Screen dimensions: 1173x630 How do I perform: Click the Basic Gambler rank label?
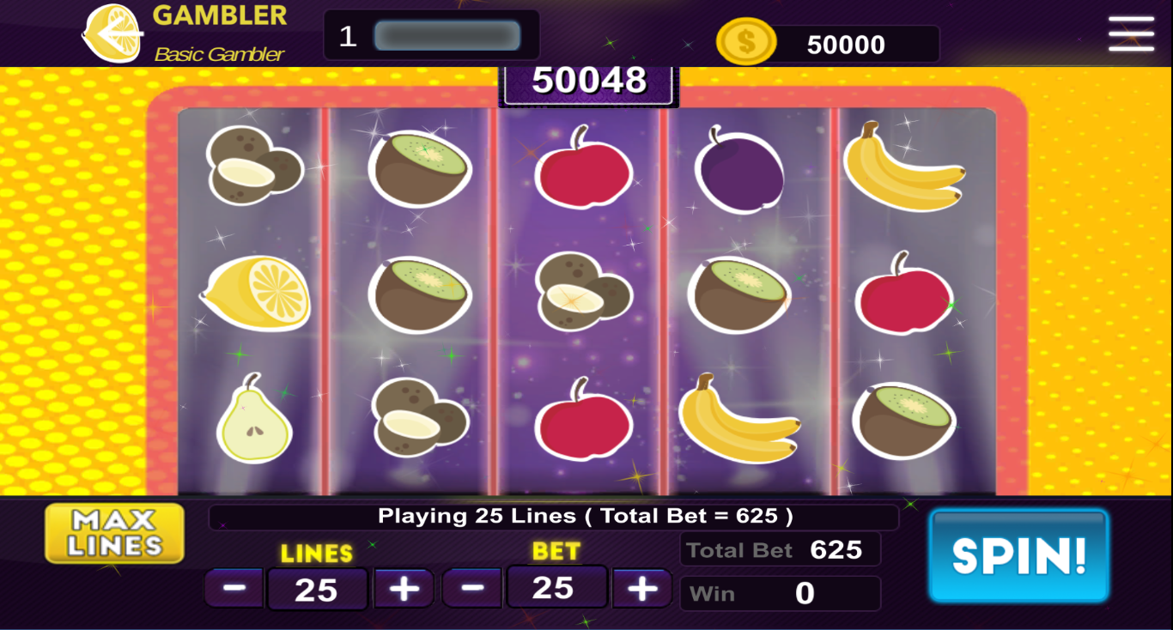pos(219,54)
